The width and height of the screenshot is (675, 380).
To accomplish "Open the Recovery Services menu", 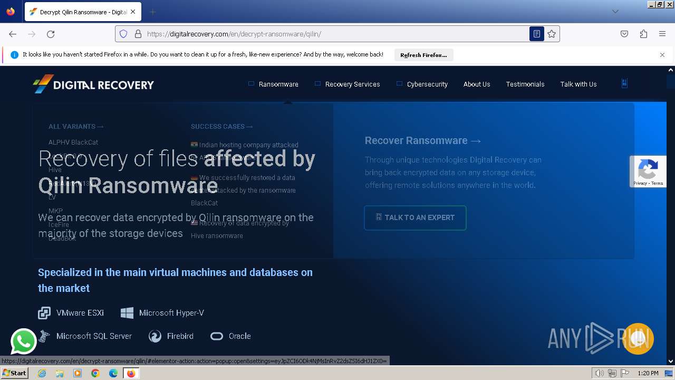I will point(352,84).
